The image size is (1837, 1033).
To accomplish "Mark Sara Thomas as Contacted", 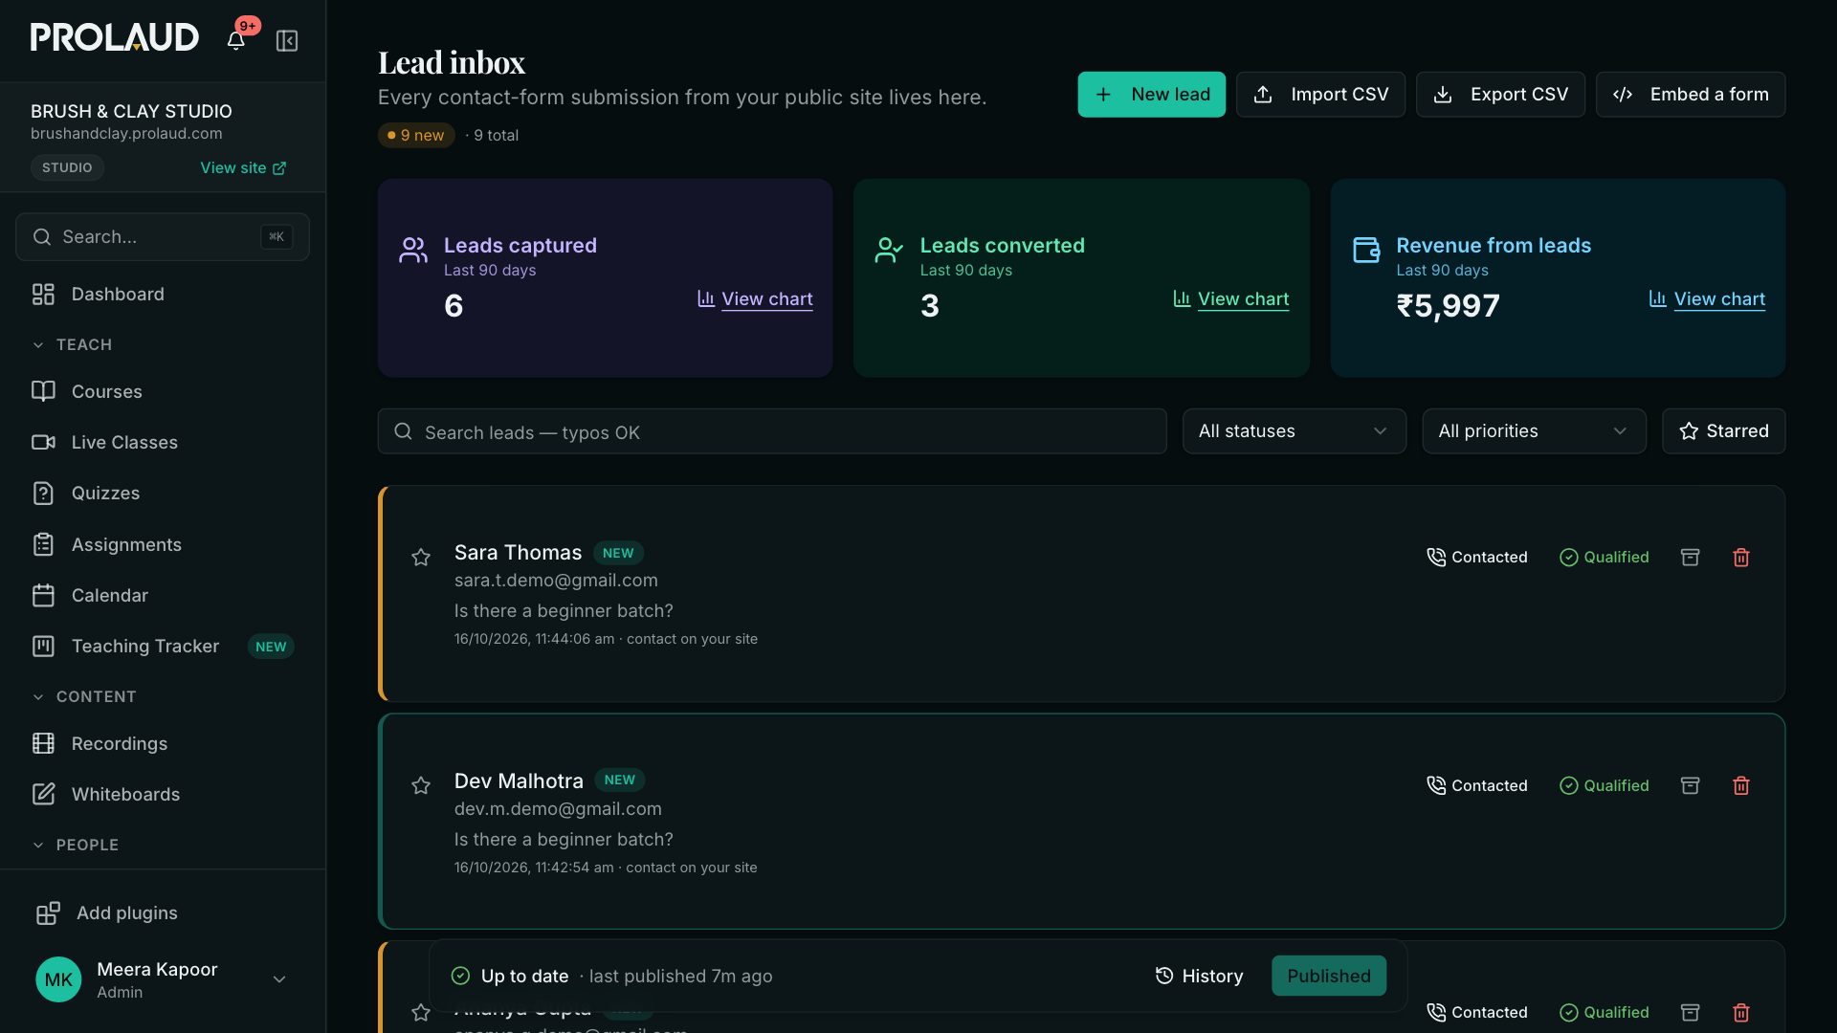I will (x=1477, y=557).
